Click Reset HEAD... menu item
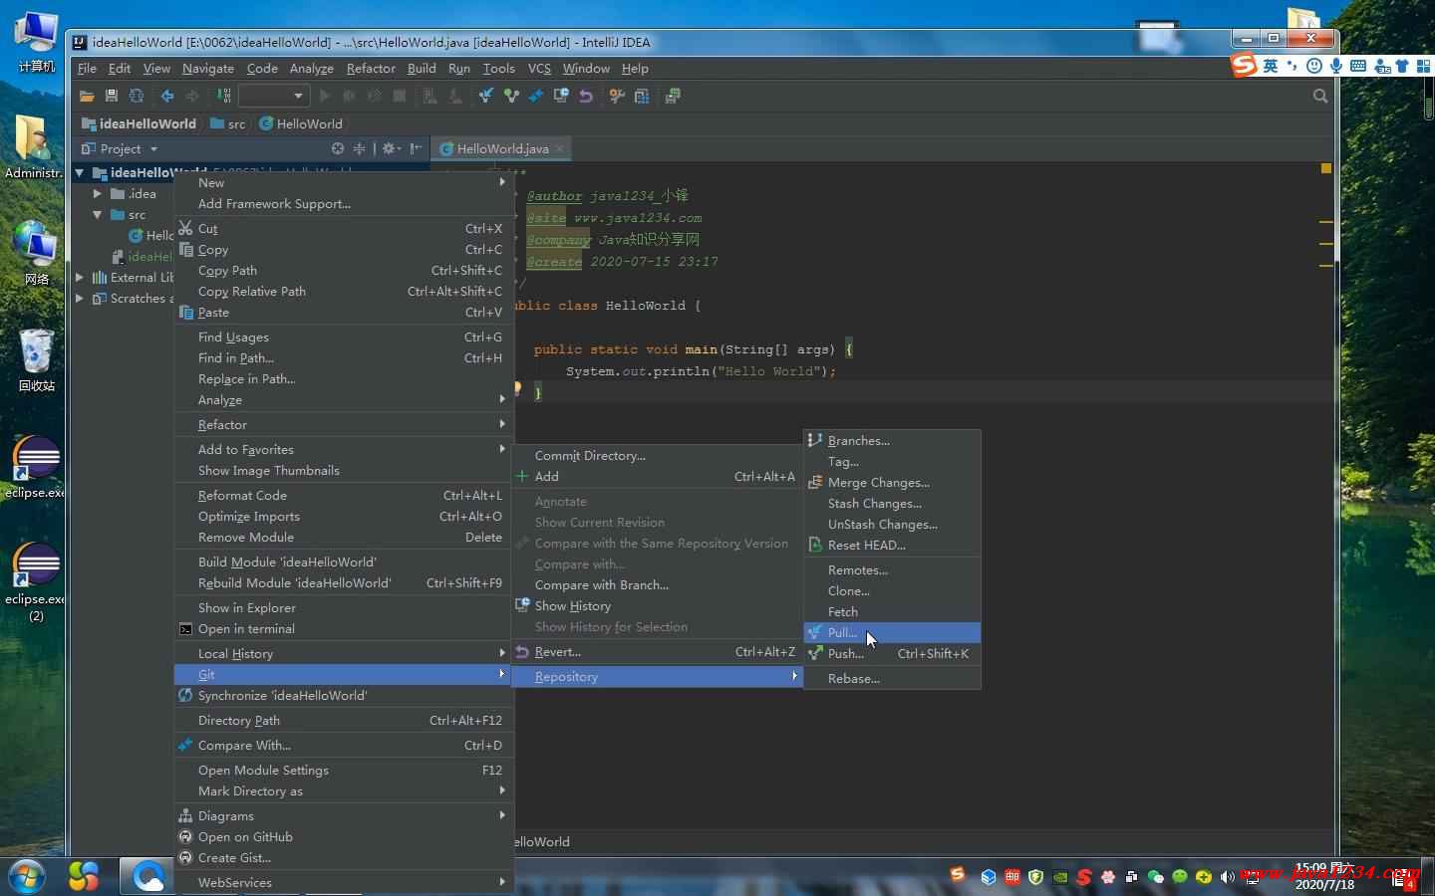Image resolution: width=1435 pixels, height=896 pixels. pos(892,545)
